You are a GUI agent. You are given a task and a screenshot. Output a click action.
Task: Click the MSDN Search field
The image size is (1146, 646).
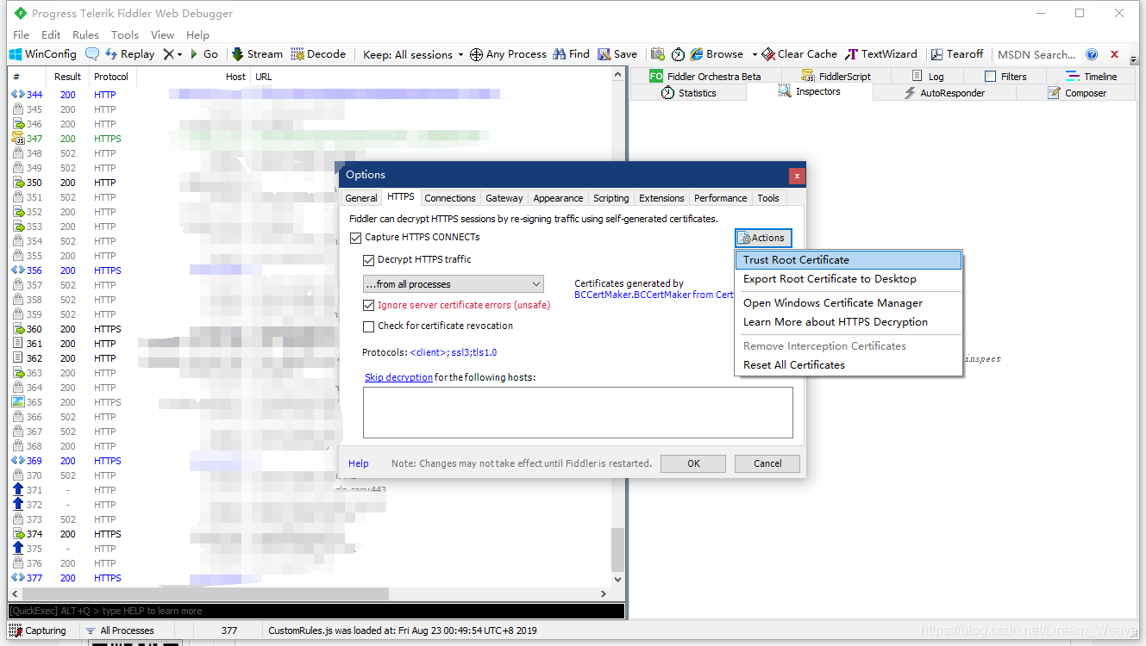[1036, 54]
